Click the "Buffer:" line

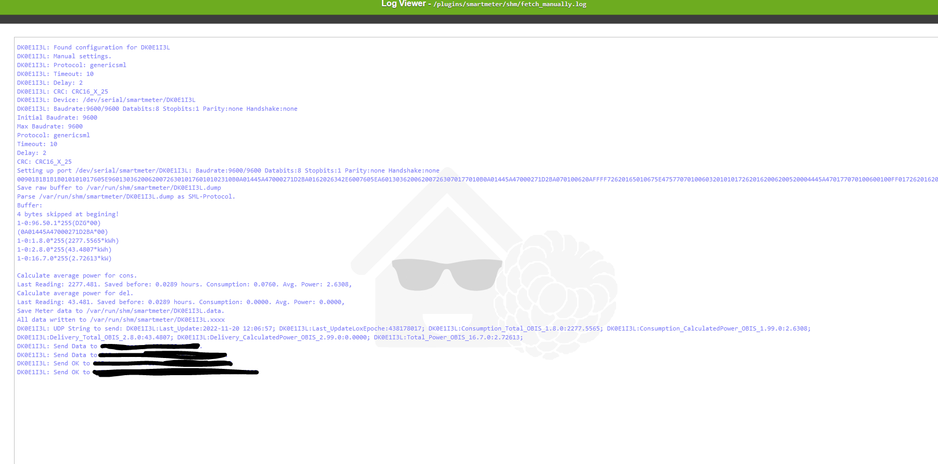coord(30,205)
